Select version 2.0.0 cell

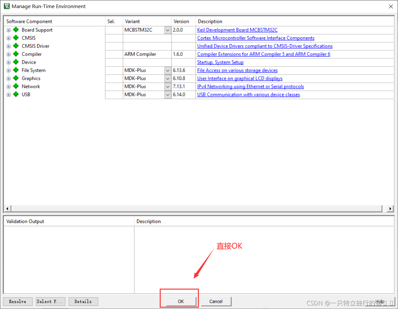pyautogui.click(x=184, y=30)
